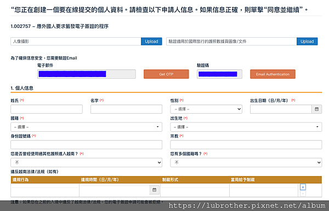Image resolution: width=329 pixels, height=211 pixels.
Task: Focus the 電子郵件 email field
Action: (87, 74)
